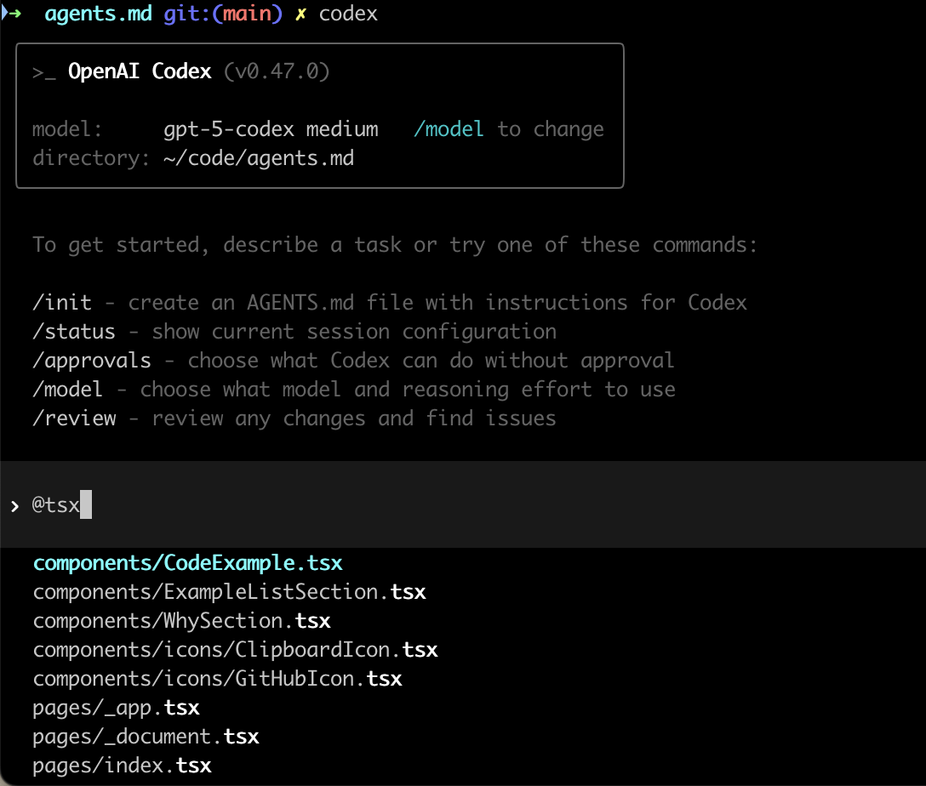Click the yellow git dirty ✗ marker

pos(300,15)
